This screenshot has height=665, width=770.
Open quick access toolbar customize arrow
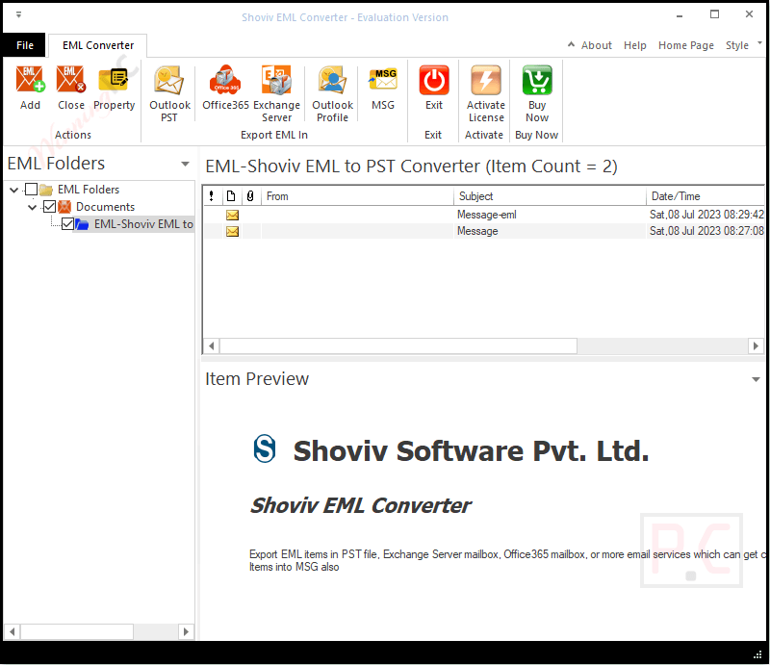[x=18, y=14]
